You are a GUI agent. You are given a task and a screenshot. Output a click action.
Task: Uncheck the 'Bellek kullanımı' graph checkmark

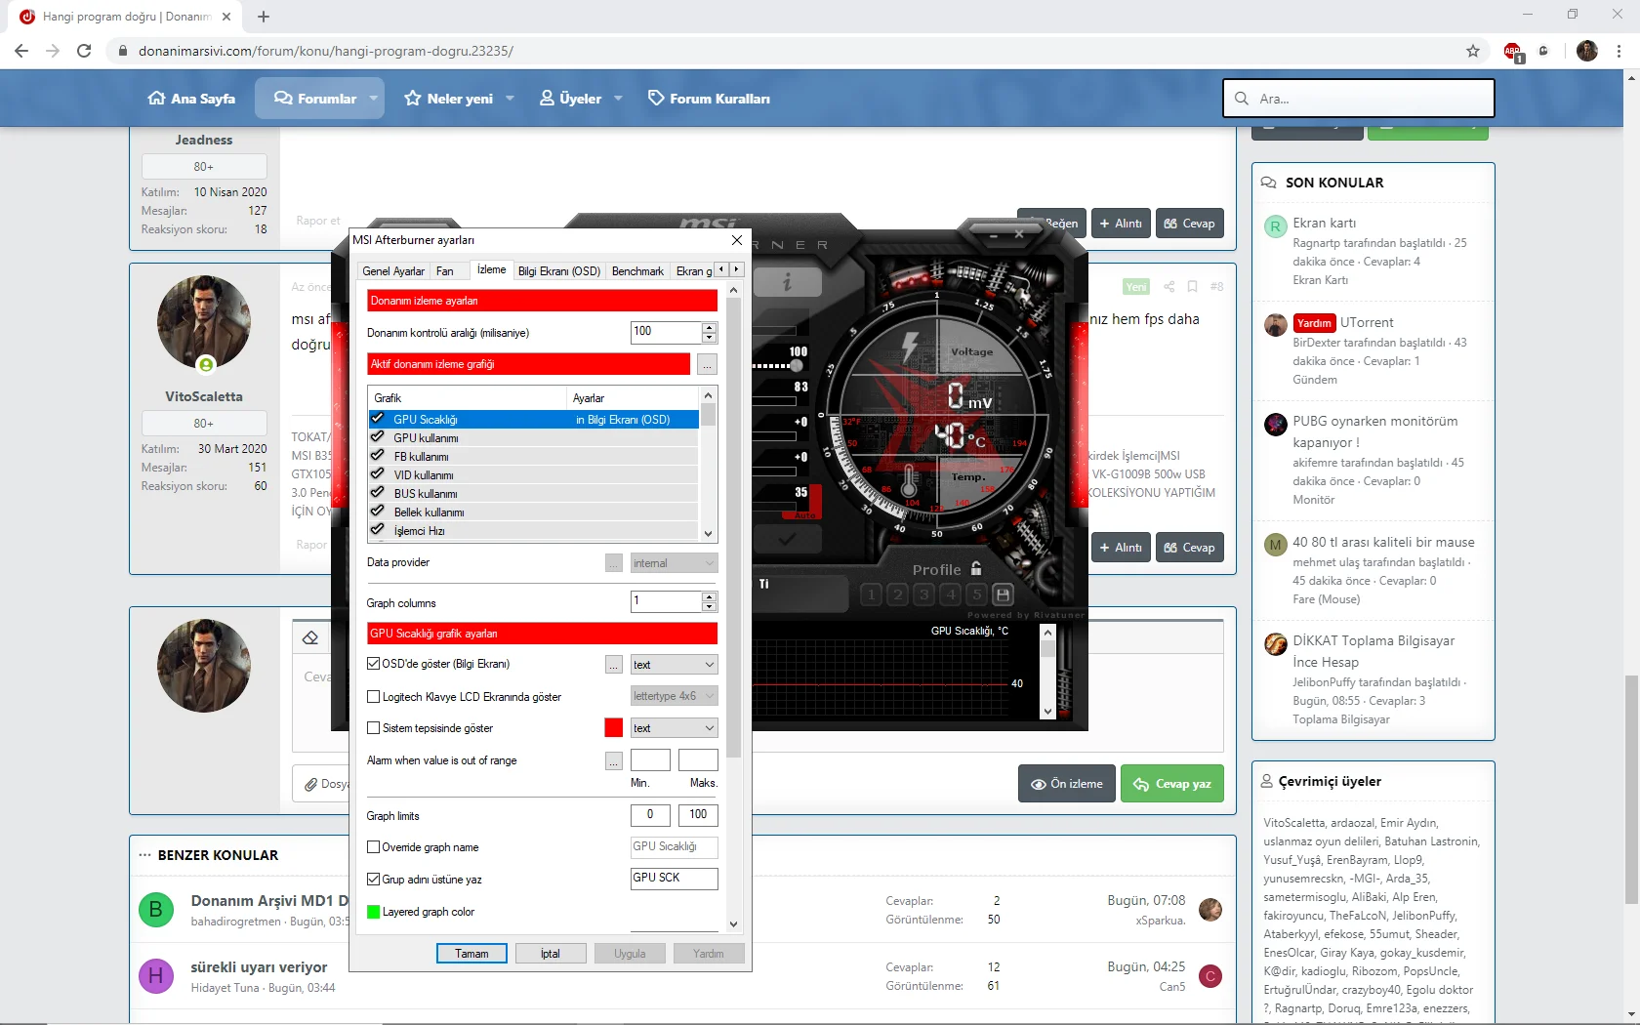(378, 512)
